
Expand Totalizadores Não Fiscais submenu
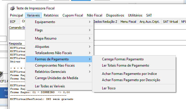[59, 53]
